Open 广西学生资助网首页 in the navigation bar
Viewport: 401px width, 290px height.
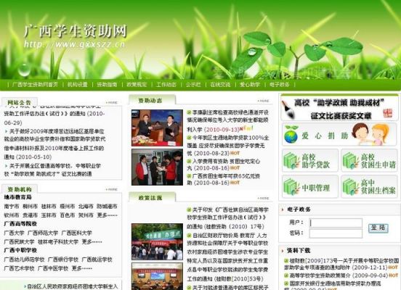coord(35,85)
